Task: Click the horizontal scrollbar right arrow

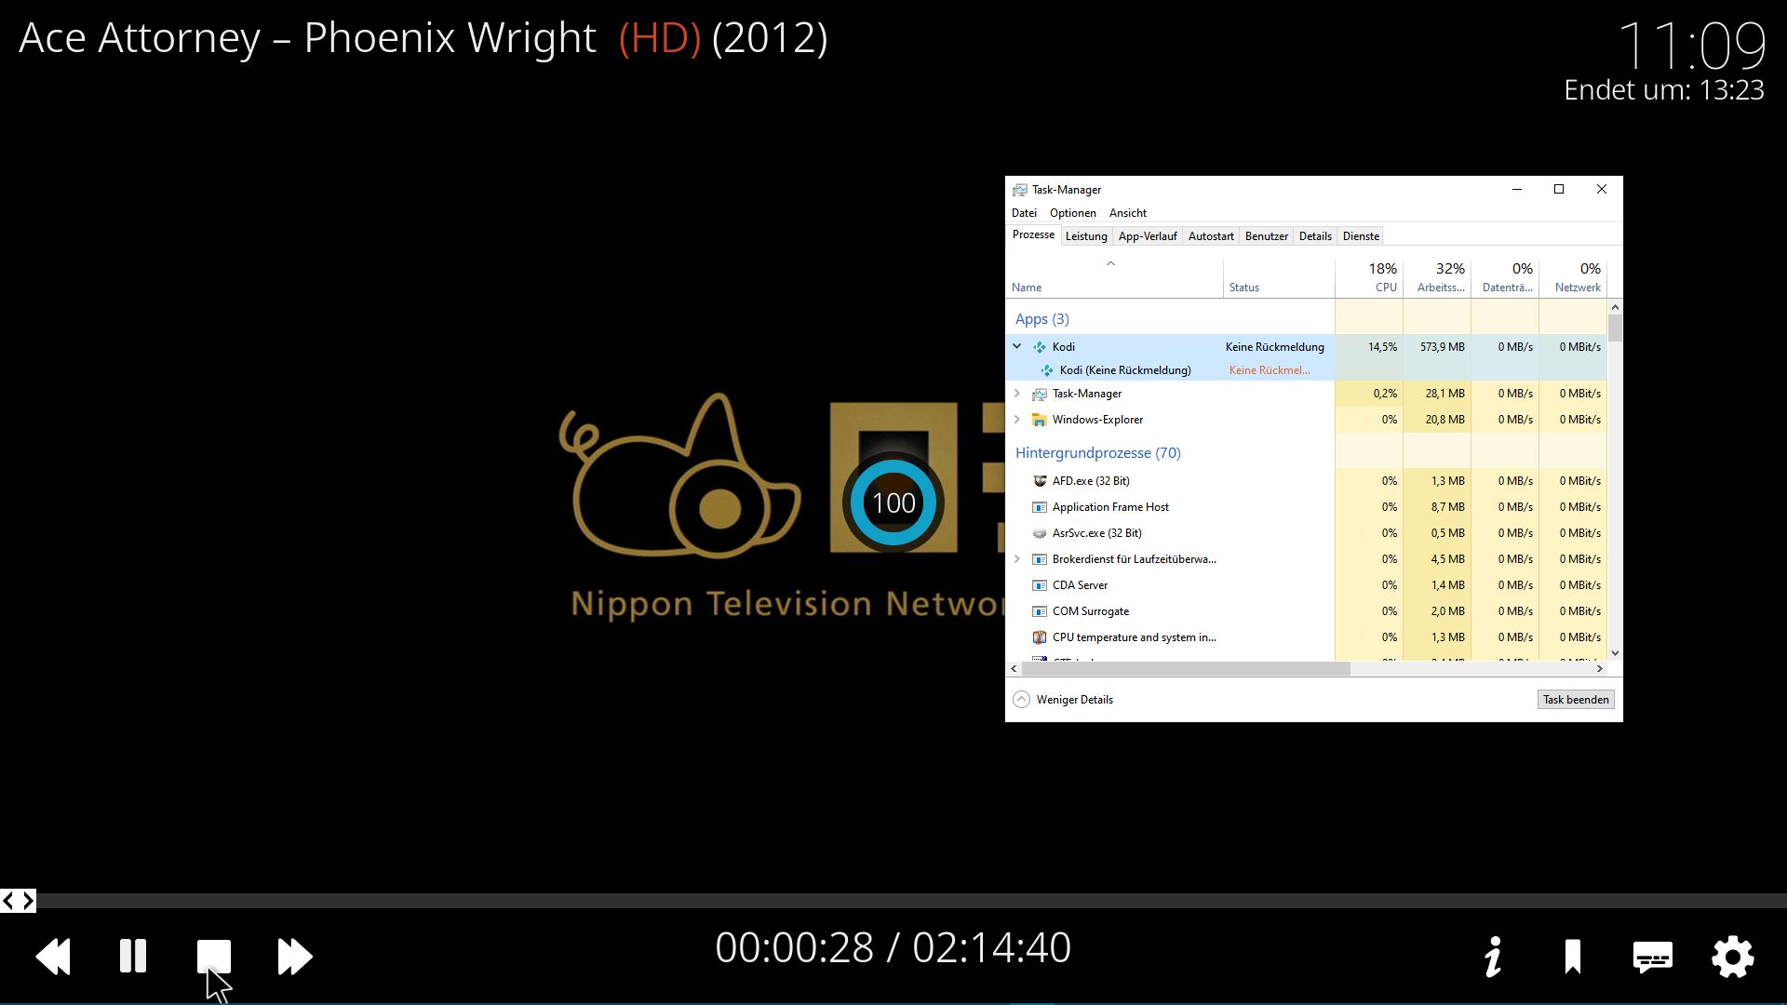Action: 1600,668
